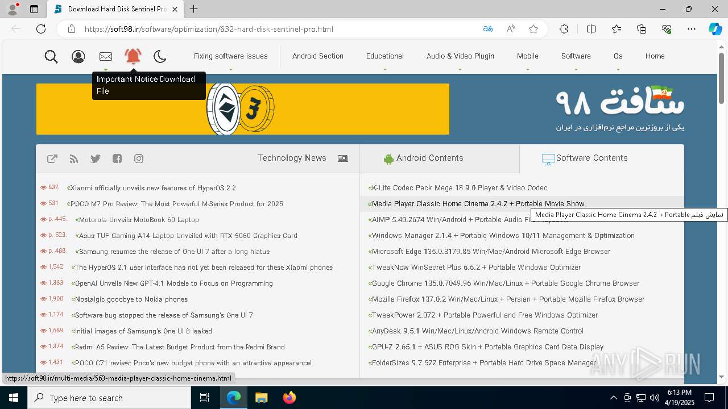Click the taskbar search box

pos(109,398)
